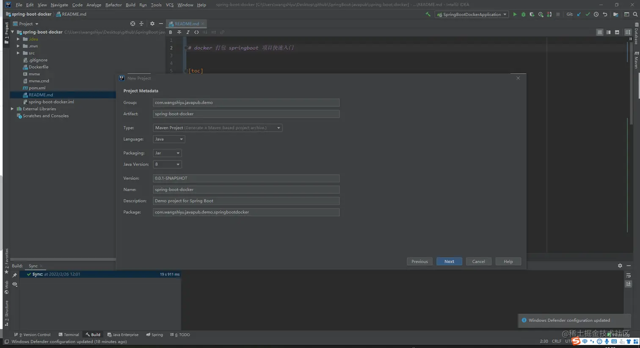Apply strikethrough in markdown toolbar
640x348 pixels.
click(179, 32)
